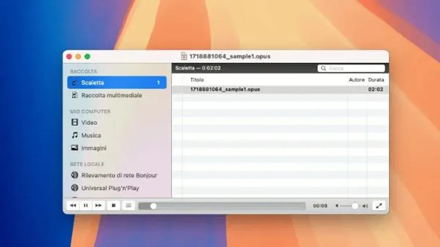Sort by the Durata column header
The image size is (440, 247).
tap(376, 80)
